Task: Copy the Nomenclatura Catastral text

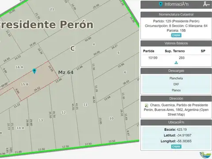Action: pyautogui.click(x=176, y=35)
